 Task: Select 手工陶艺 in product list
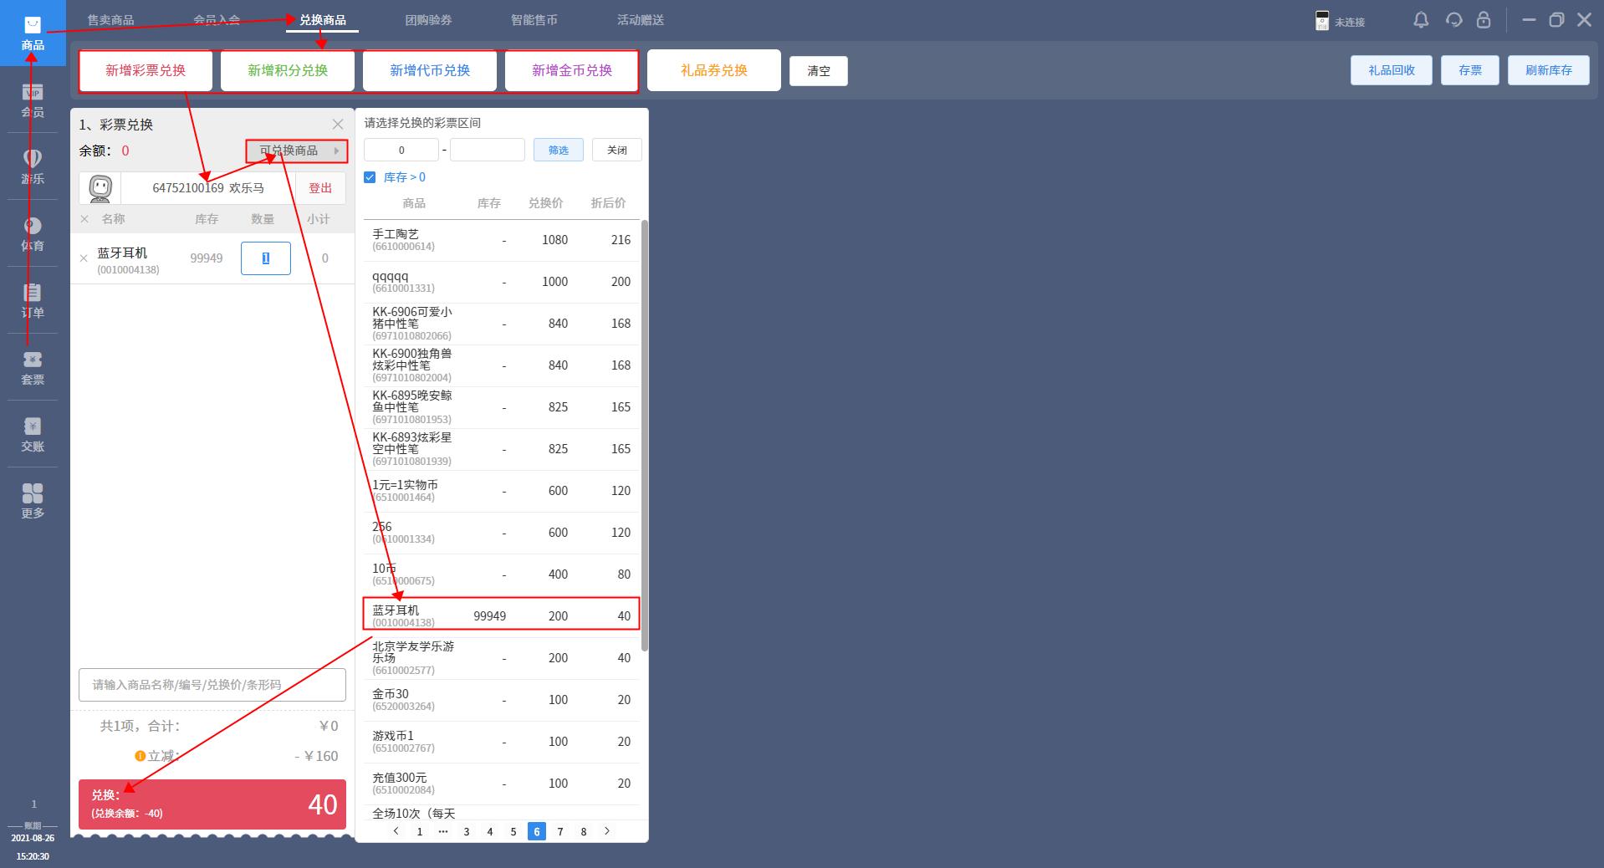point(502,240)
